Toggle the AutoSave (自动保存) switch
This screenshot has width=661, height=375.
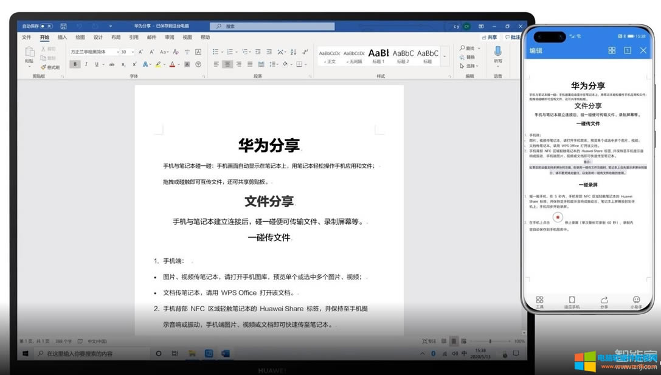(46, 27)
